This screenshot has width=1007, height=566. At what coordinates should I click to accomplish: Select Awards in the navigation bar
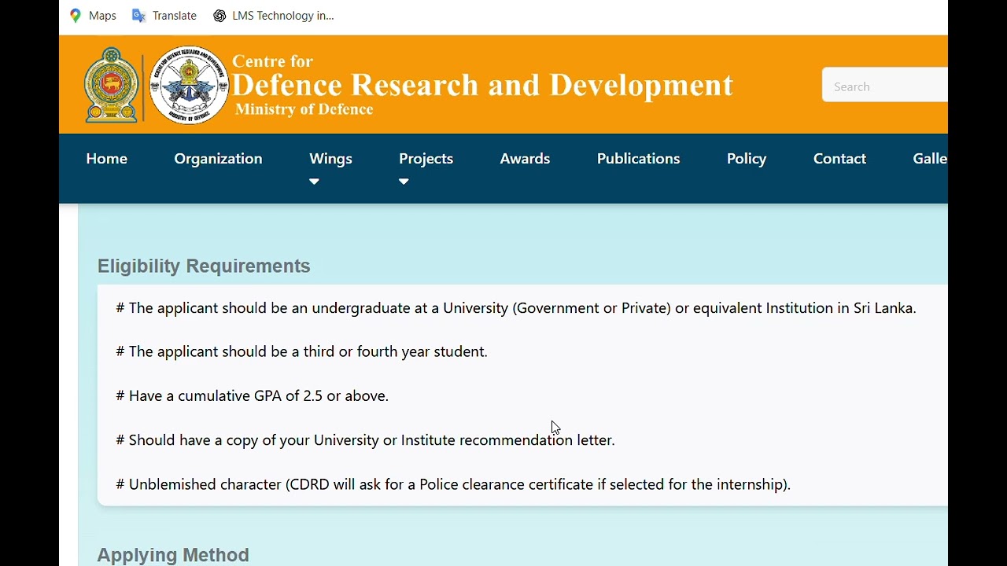point(525,159)
